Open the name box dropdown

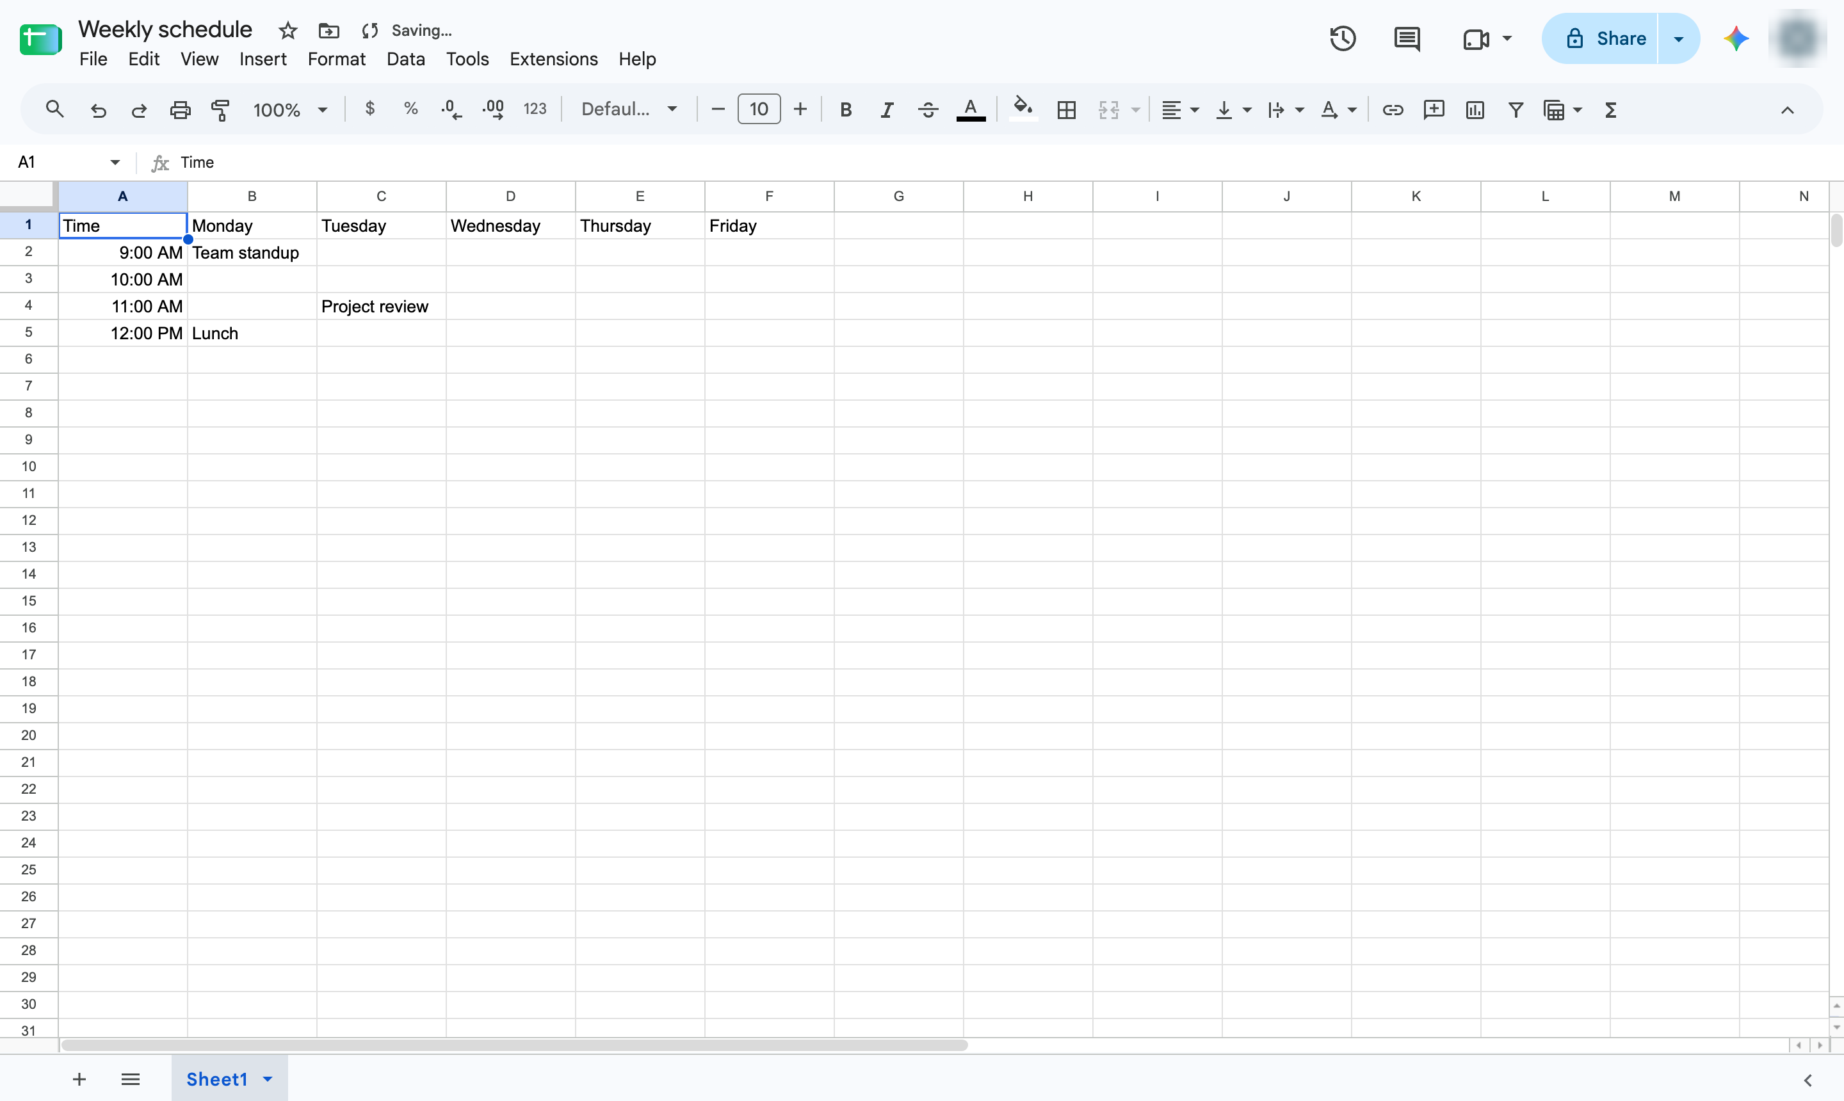(115, 163)
